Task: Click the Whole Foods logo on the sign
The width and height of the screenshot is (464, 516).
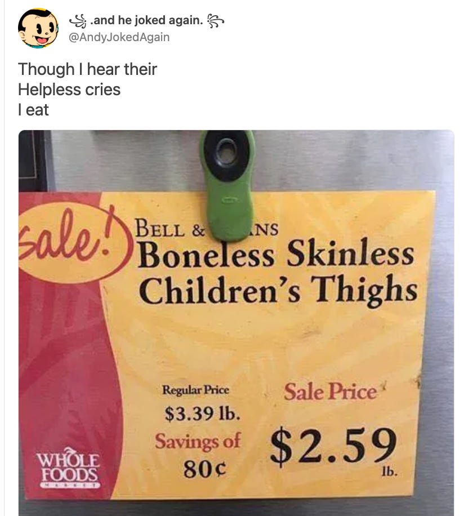Action: pyautogui.click(x=69, y=468)
